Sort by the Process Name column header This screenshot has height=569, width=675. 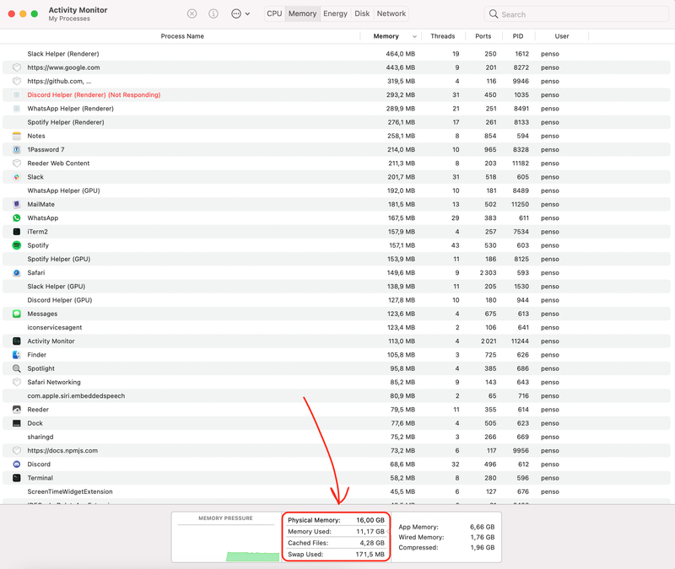(182, 36)
